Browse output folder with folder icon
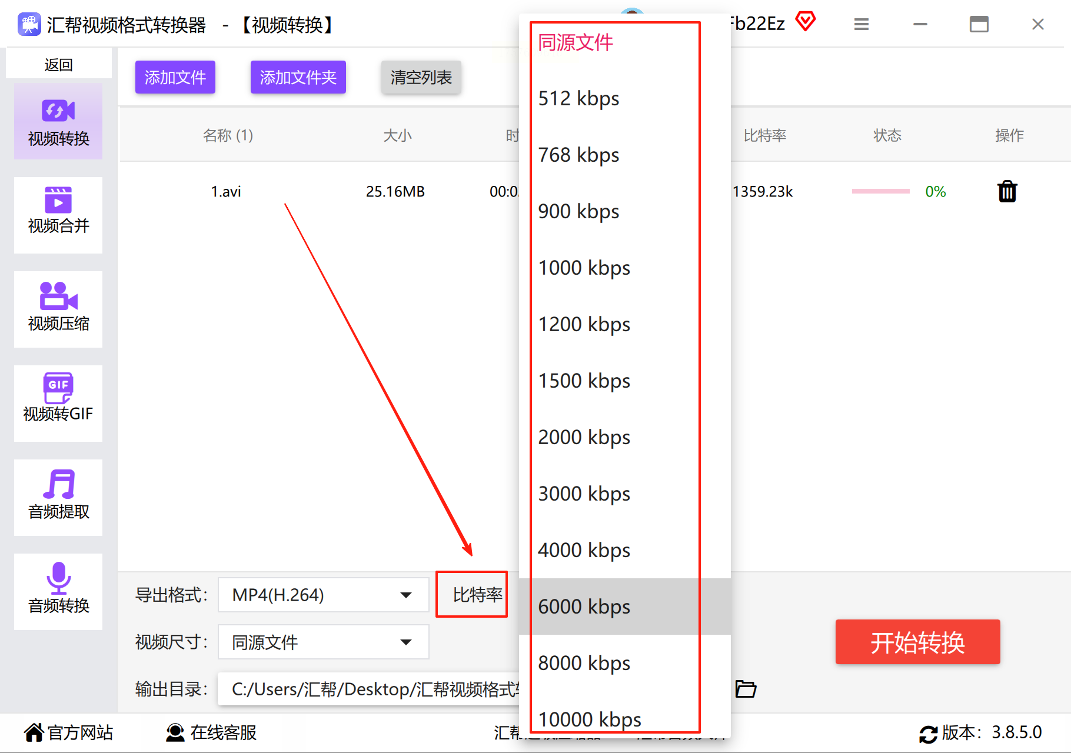 click(x=746, y=688)
